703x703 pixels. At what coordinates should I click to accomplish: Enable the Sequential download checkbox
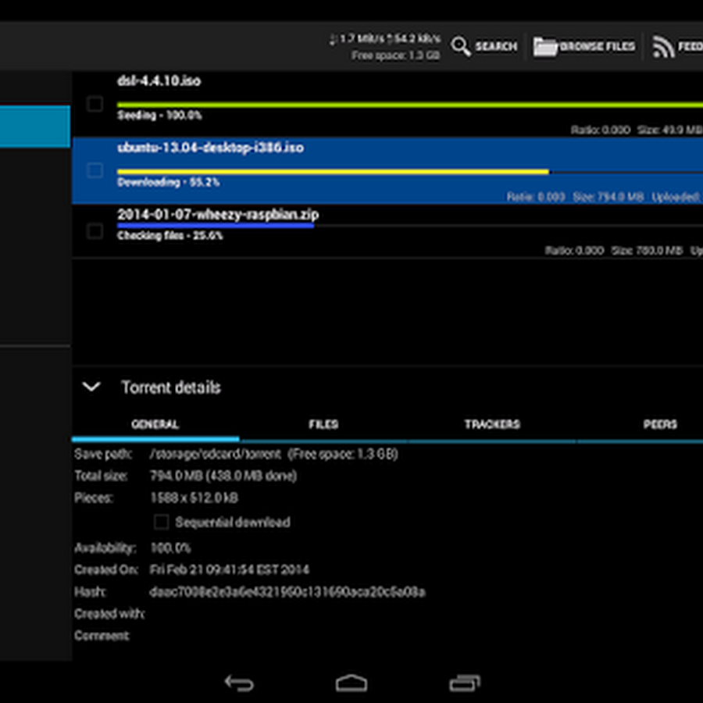pyautogui.click(x=161, y=522)
